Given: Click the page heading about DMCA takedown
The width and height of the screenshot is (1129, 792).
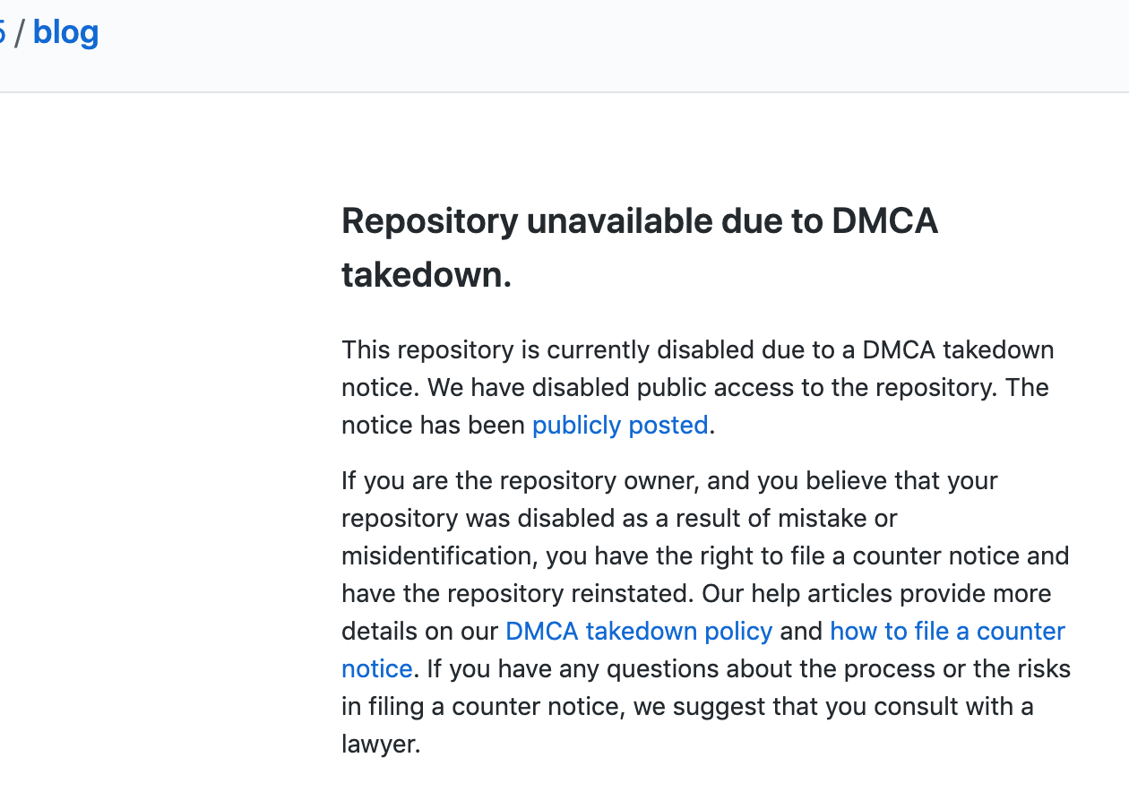Looking at the screenshot, I should (640, 247).
